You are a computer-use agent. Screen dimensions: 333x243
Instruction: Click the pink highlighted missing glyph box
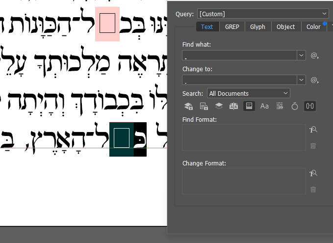pyautogui.click(x=107, y=24)
